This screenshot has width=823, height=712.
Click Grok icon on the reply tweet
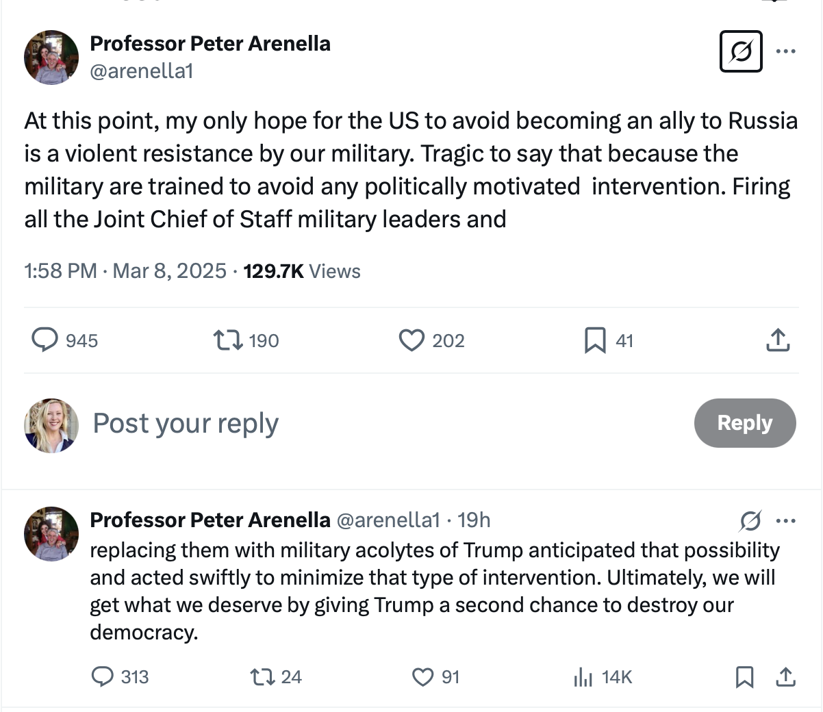(750, 521)
